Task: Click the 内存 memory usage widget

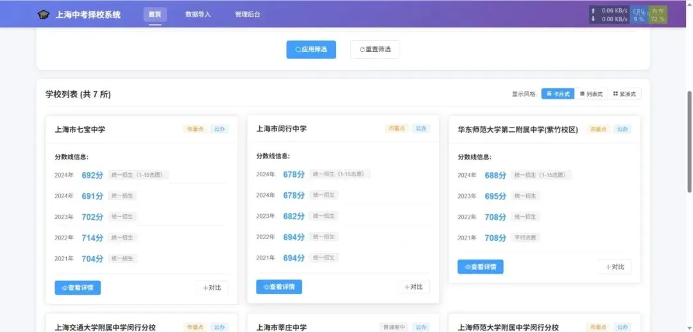Action: 658,15
